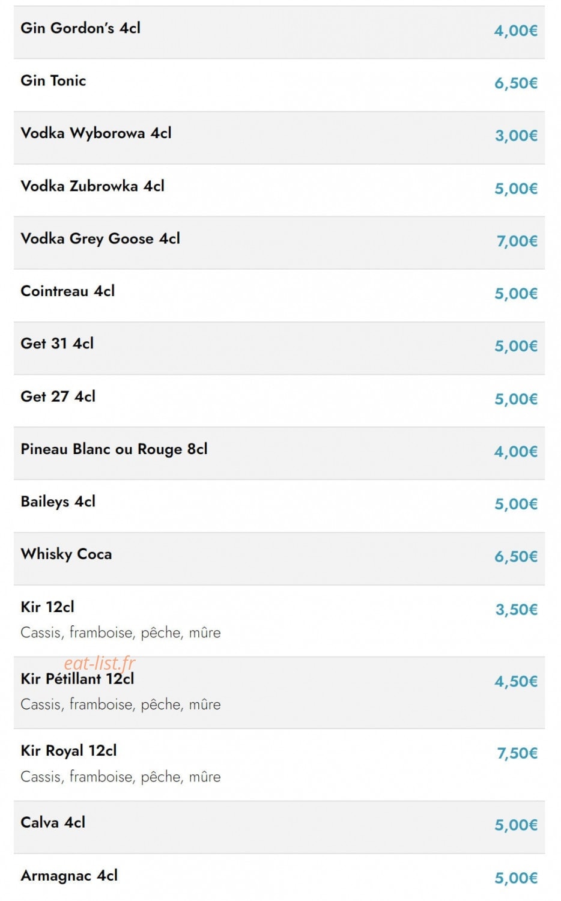This screenshot has width=561, height=901.
Task: Select the Gin Gordon's 4cl item
Action: click(x=279, y=32)
